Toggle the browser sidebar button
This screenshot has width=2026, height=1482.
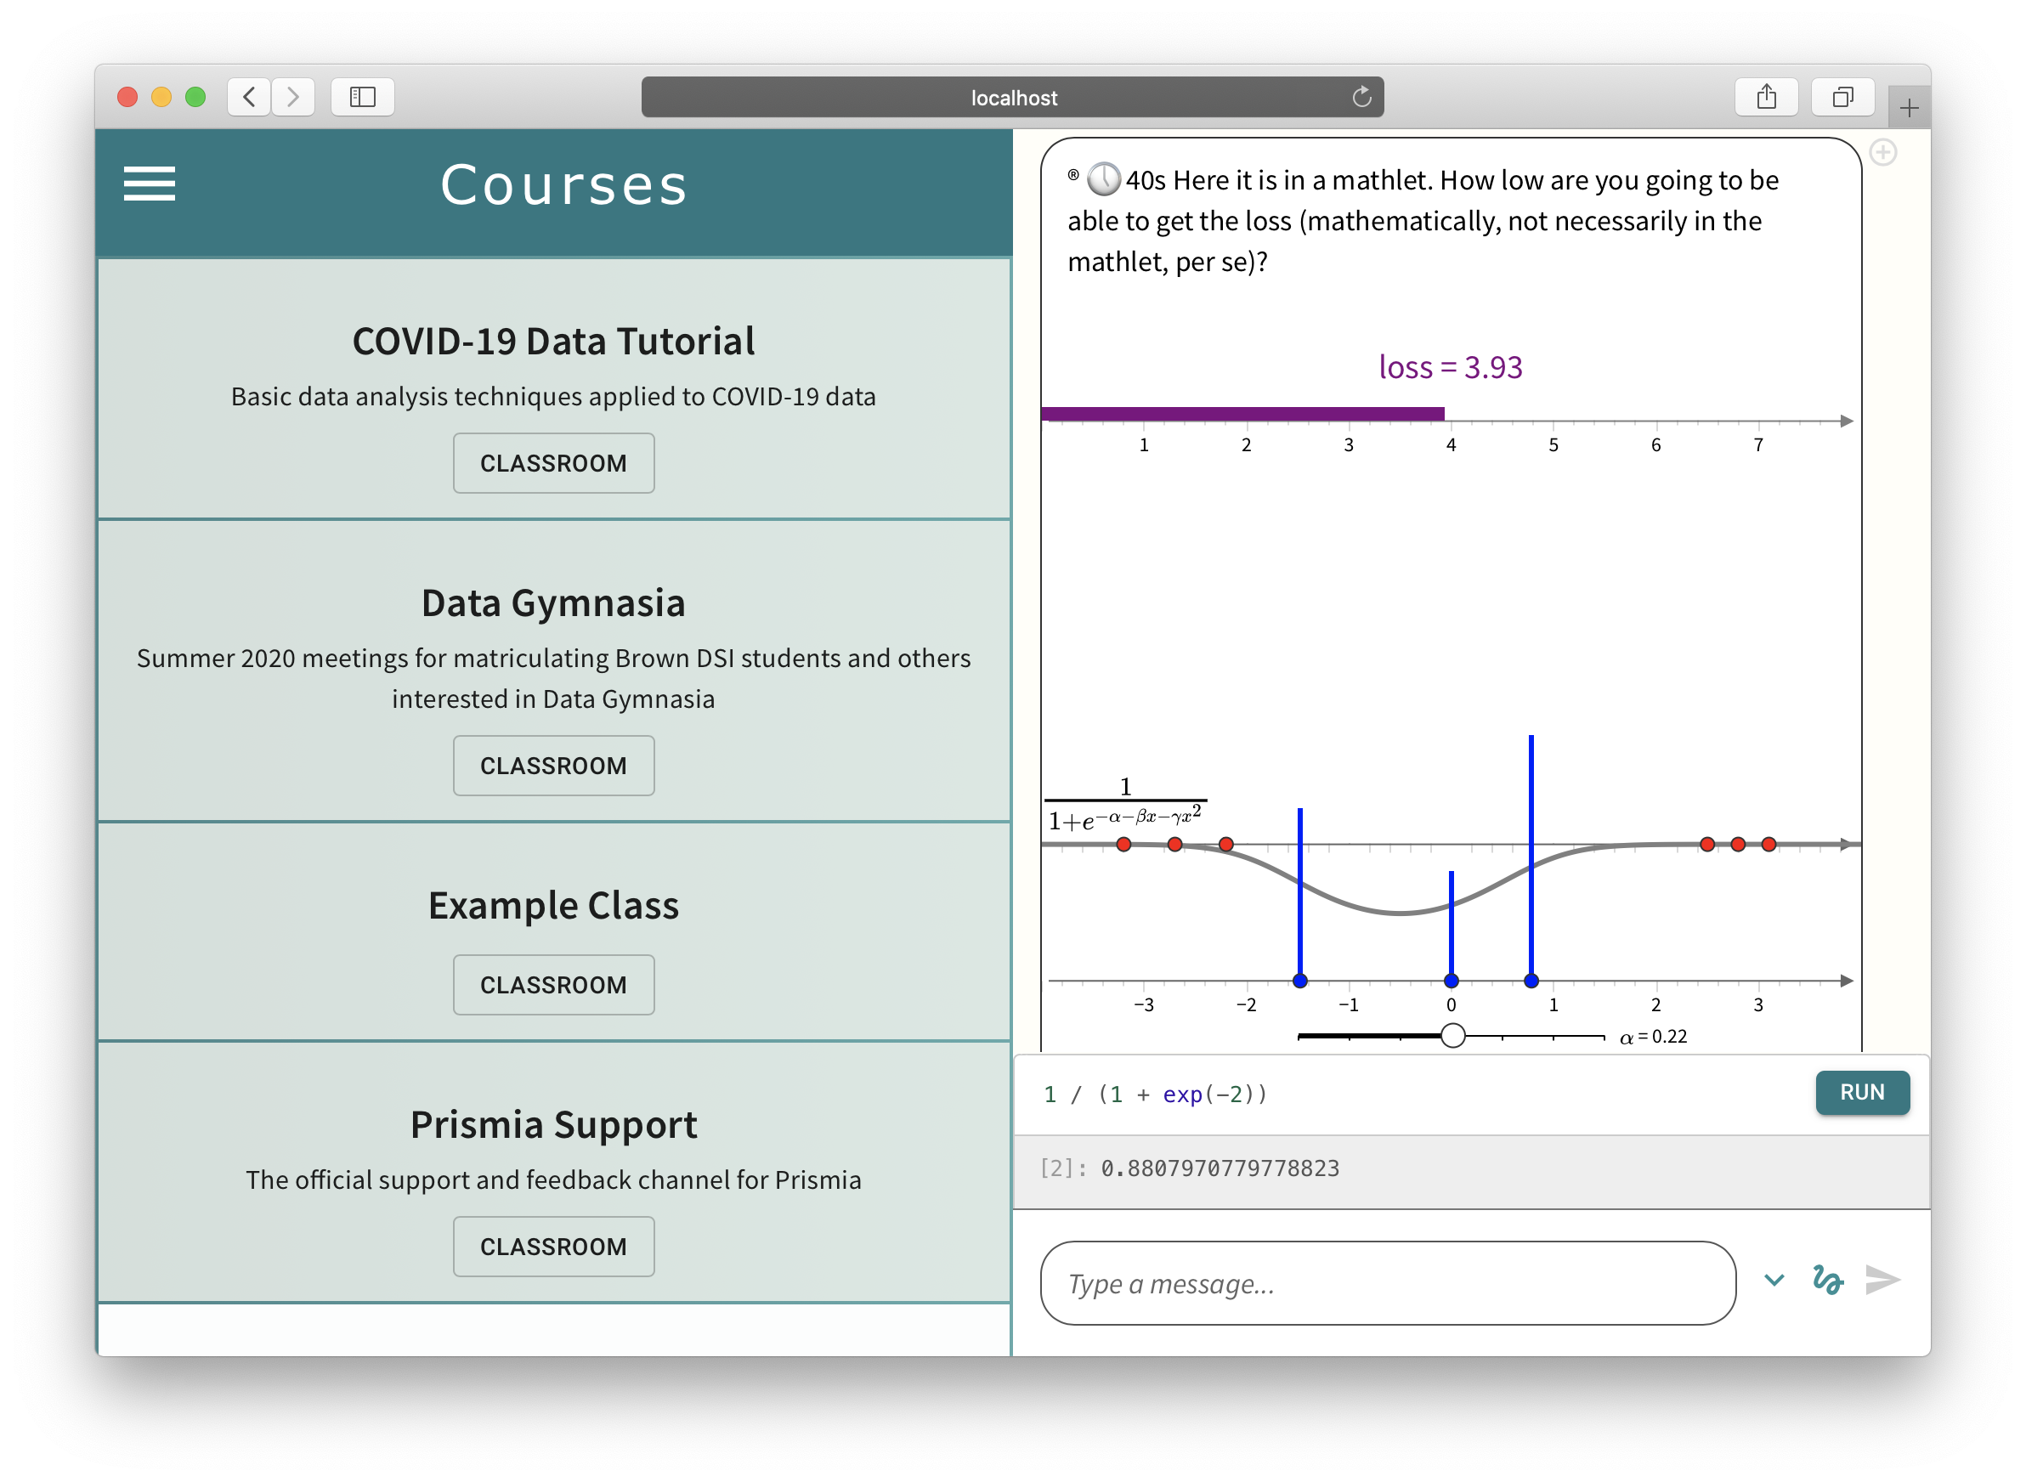tap(363, 97)
